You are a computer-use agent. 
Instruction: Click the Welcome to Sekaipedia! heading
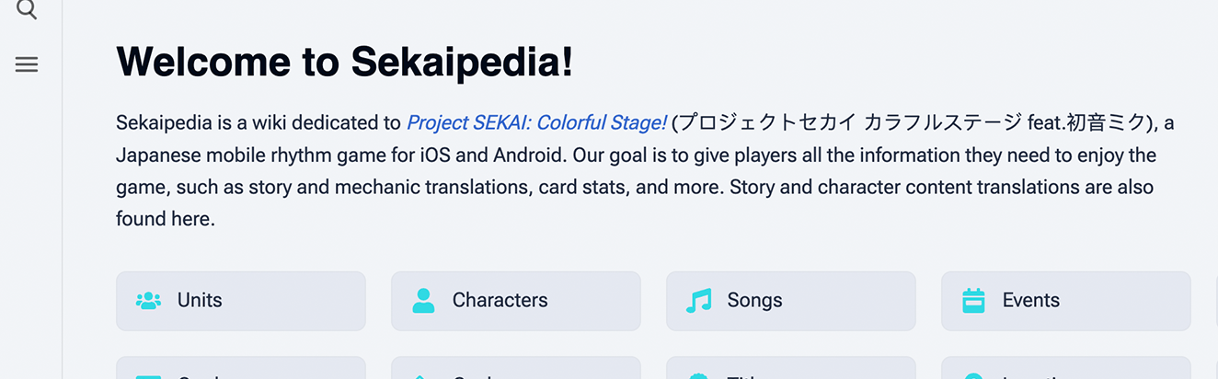[344, 62]
